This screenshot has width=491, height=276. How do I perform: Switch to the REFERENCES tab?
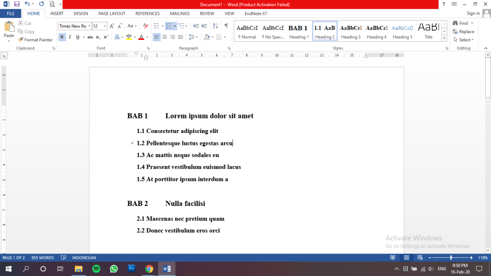[147, 13]
